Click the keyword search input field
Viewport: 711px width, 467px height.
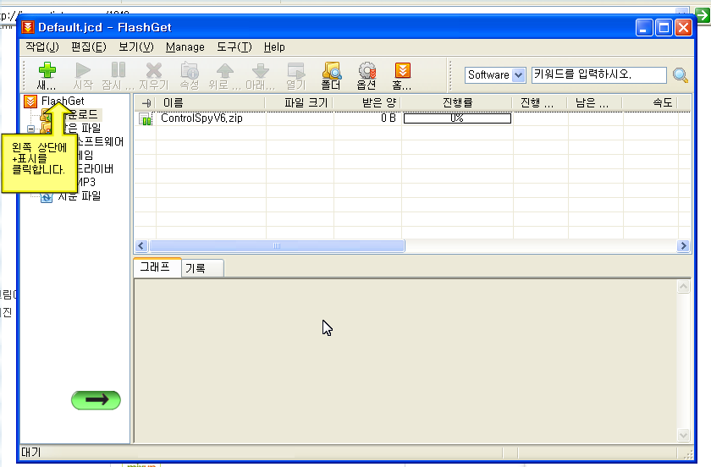598,75
